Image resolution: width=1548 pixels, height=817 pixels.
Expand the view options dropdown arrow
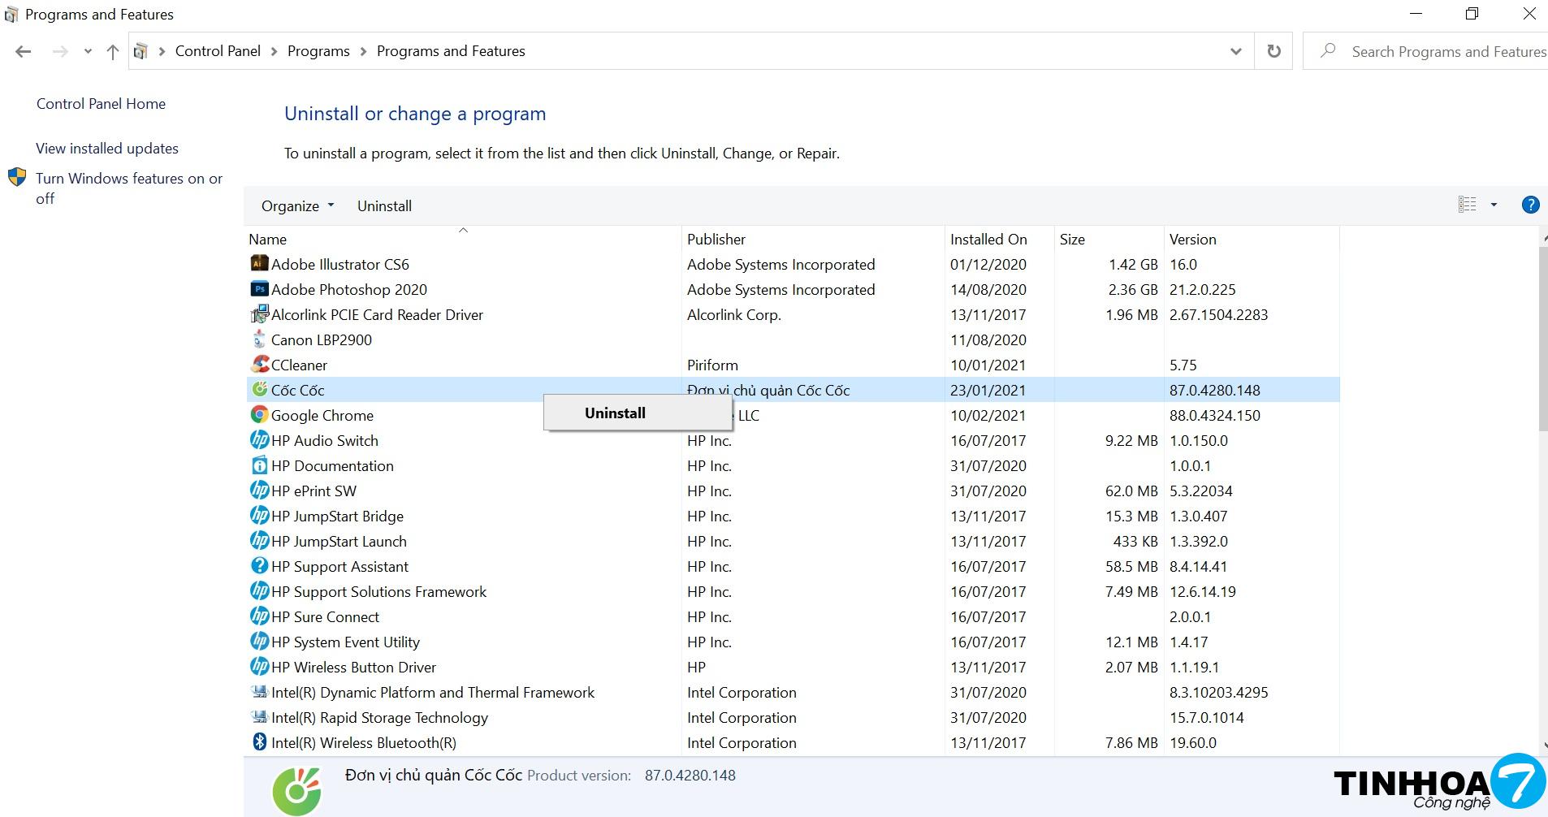point(1493,205)
